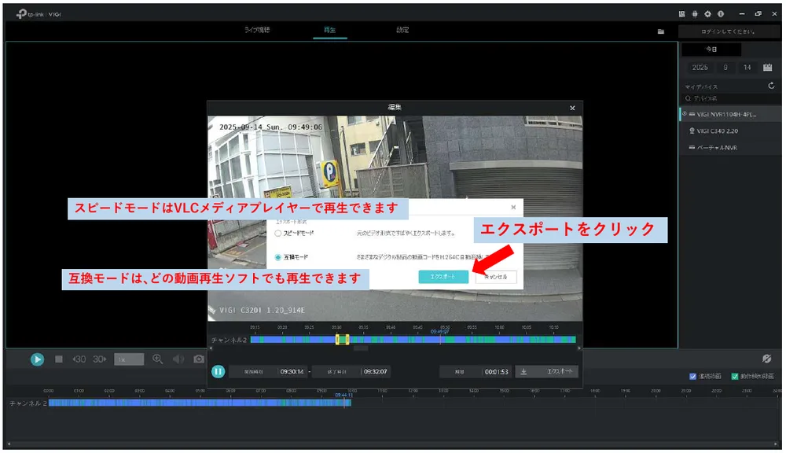Click the Cancel button in export popup

coord(496,276)
